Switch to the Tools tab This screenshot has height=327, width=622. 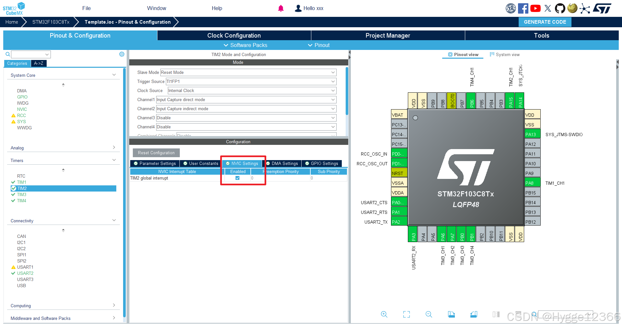pos(542,35)
